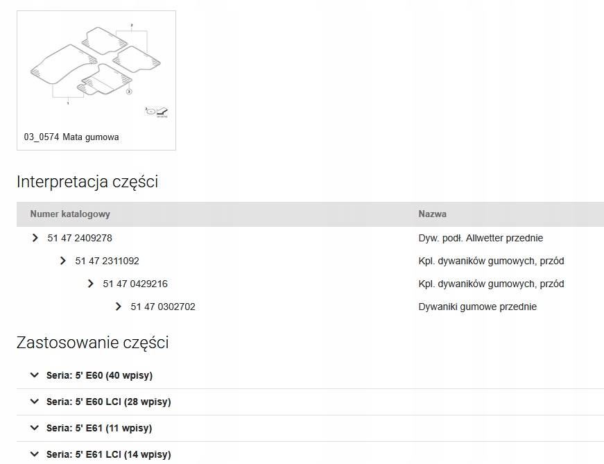Select part number 51 47 2311092 text

[107, 261]
